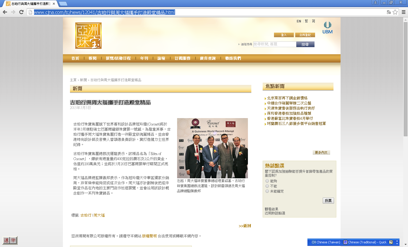408x247 pixels.
Task: Switch site language to 繁
Action: [306, 21]
